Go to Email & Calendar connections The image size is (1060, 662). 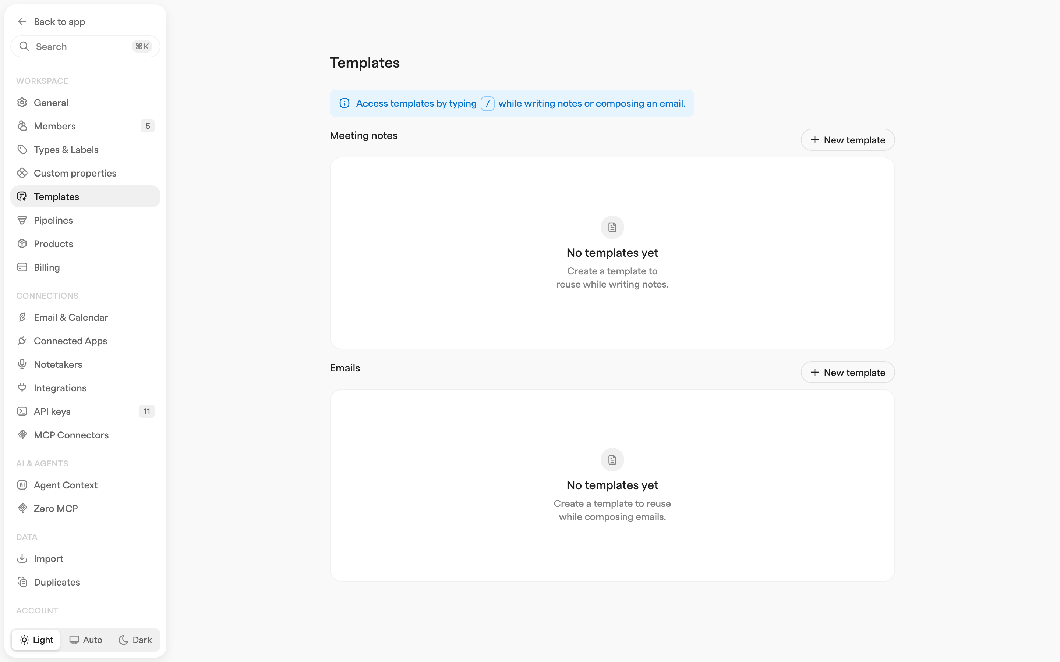(85, 317)
